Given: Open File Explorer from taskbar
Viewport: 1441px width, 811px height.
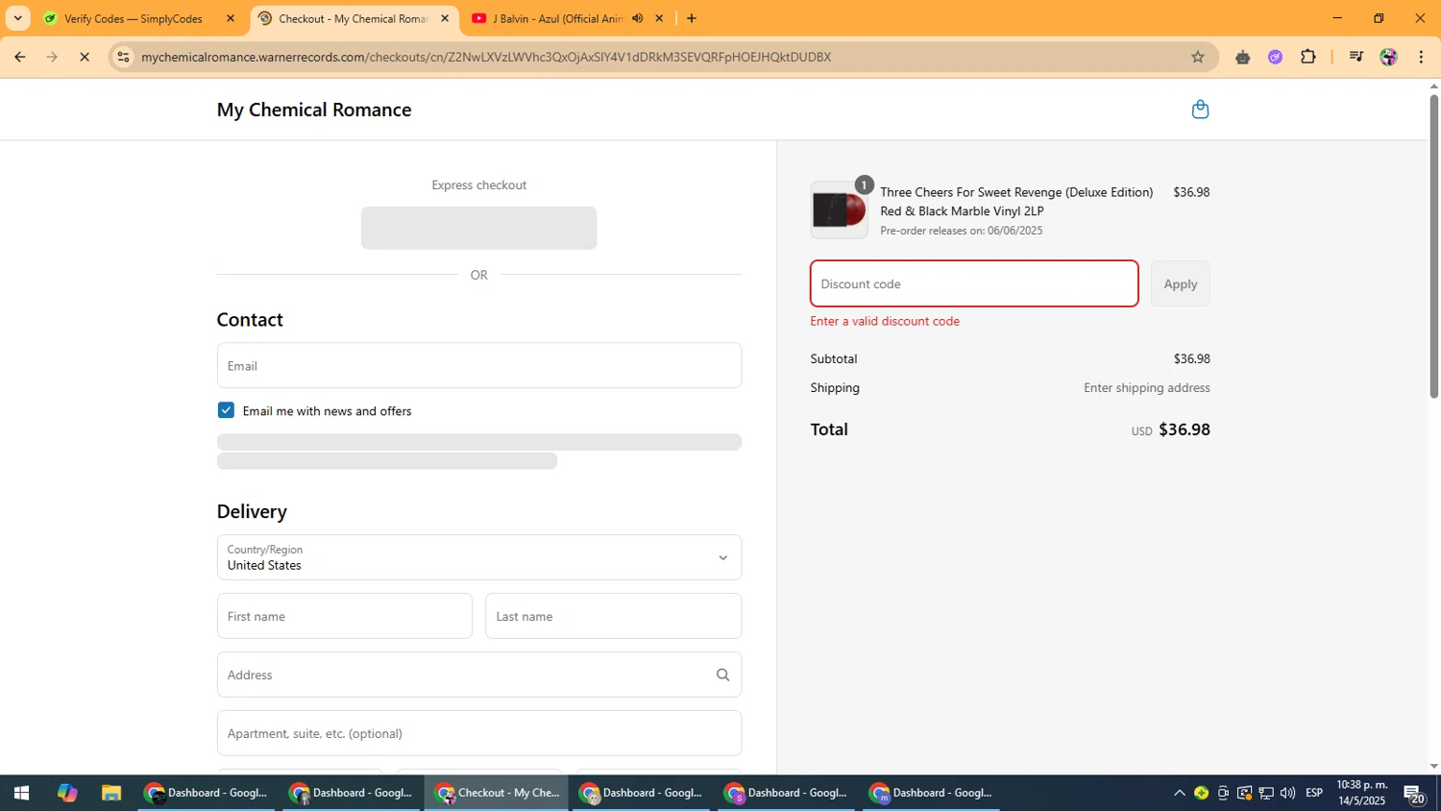Looking at the screenshot, I should click(x=111, y=793).
